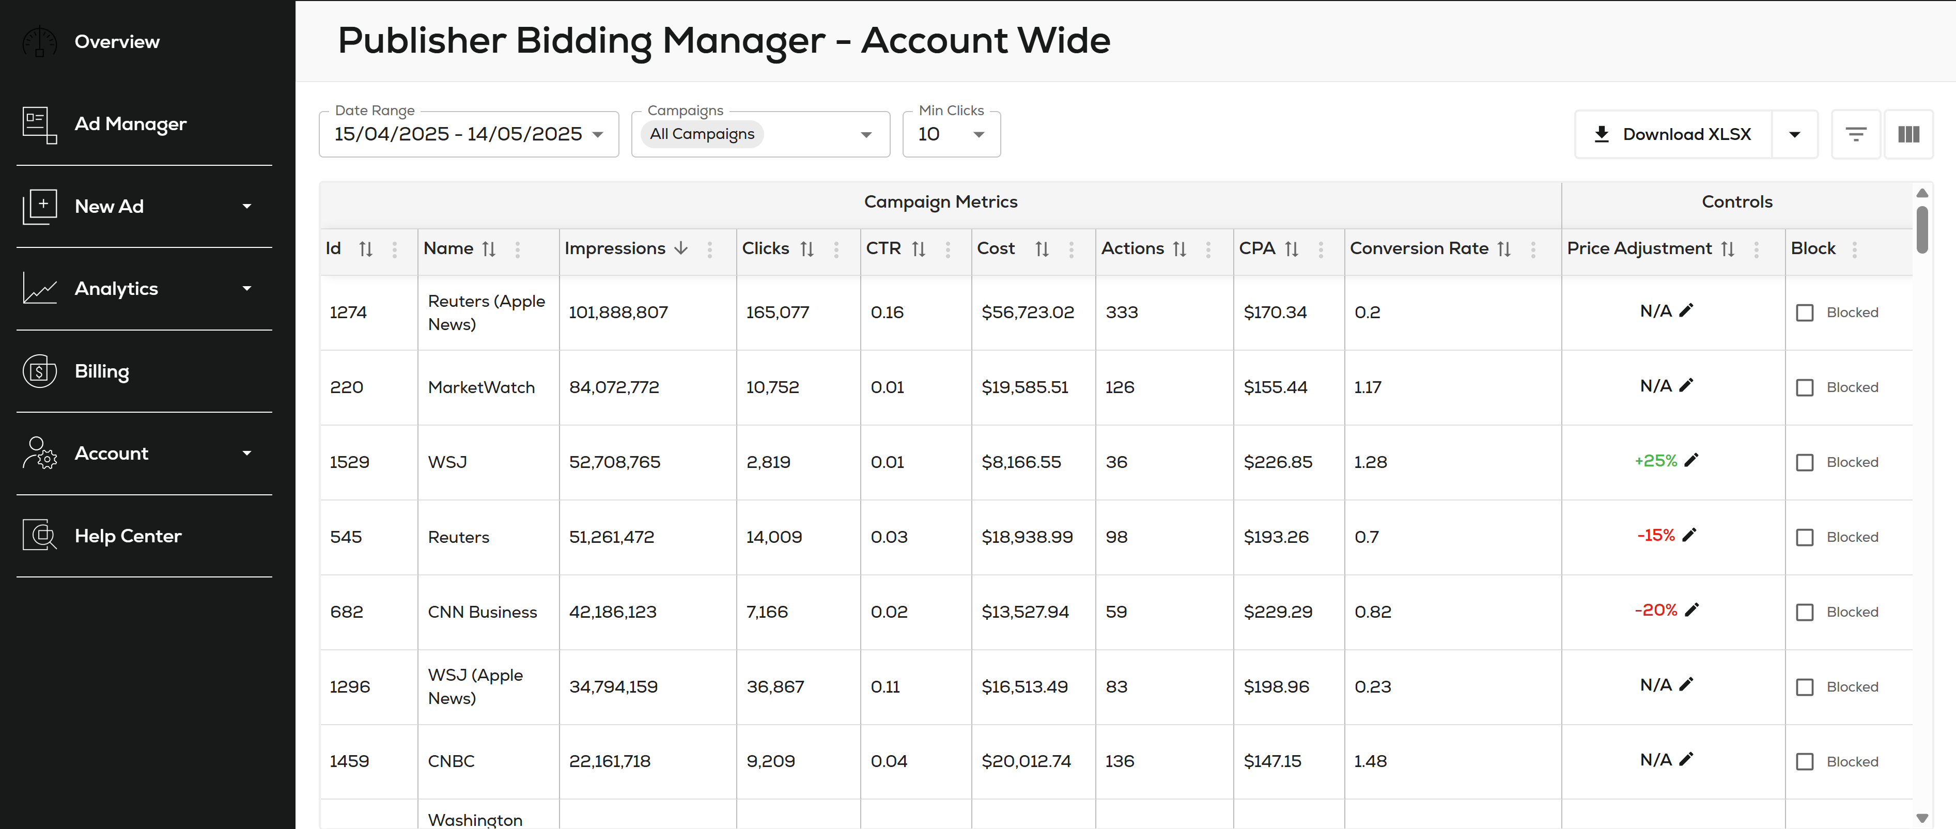Check Blocked for WSJ row

[x=1804, y=462]
